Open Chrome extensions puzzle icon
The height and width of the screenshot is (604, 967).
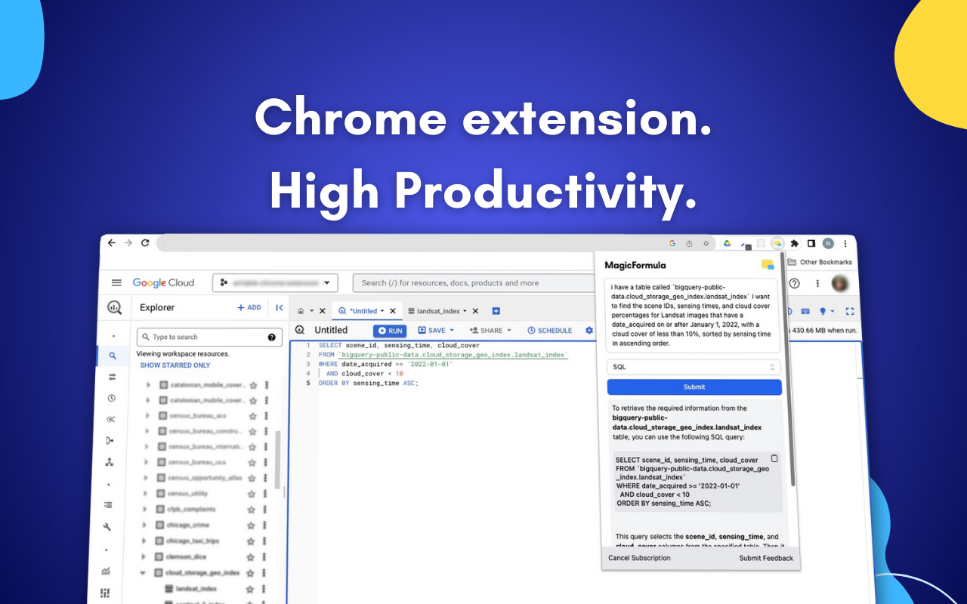pos(794,243)
